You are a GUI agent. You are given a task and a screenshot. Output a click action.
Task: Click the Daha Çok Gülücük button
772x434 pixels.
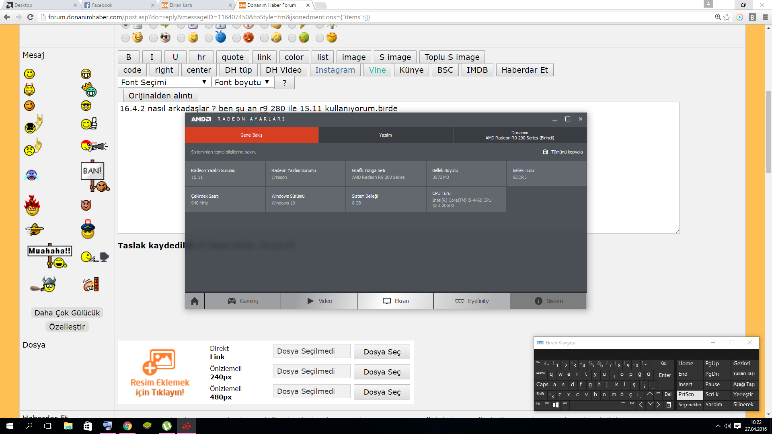[67, 313]
